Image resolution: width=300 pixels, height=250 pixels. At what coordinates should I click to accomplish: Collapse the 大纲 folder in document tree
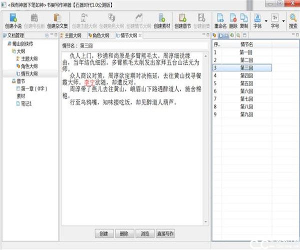click(x=20, y=51)
